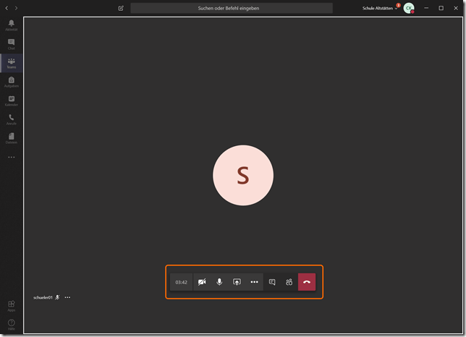Mute the microphone in call controls
Viewport: 466px width, 337px height.
[219, 282]
